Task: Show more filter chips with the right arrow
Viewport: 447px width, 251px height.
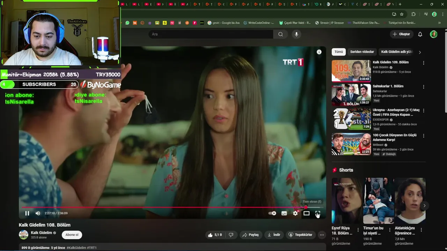Action: (x=420, y=52)
